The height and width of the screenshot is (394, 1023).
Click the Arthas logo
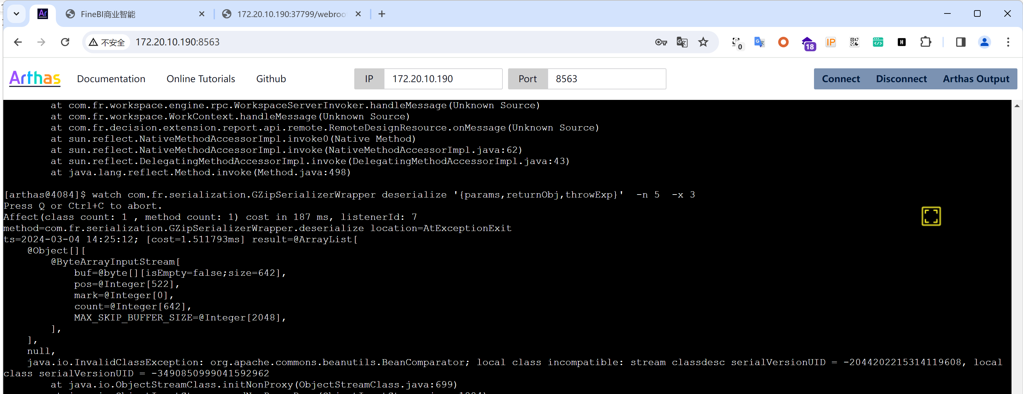(x=35, y=78)
